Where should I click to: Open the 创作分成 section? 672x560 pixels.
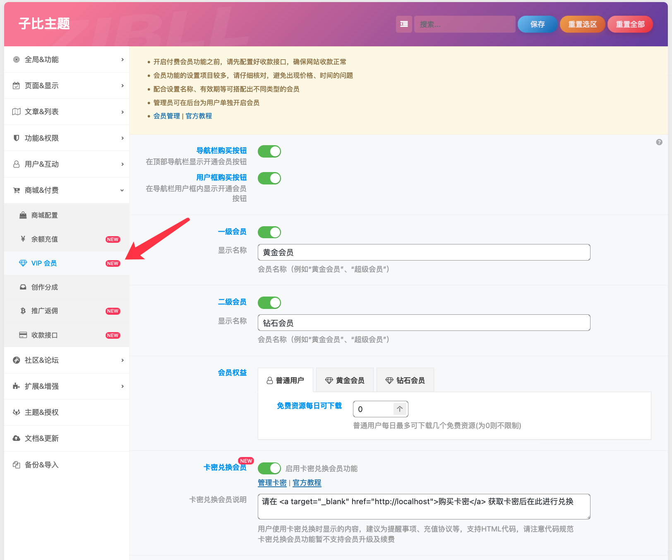(x=44, y=287)
